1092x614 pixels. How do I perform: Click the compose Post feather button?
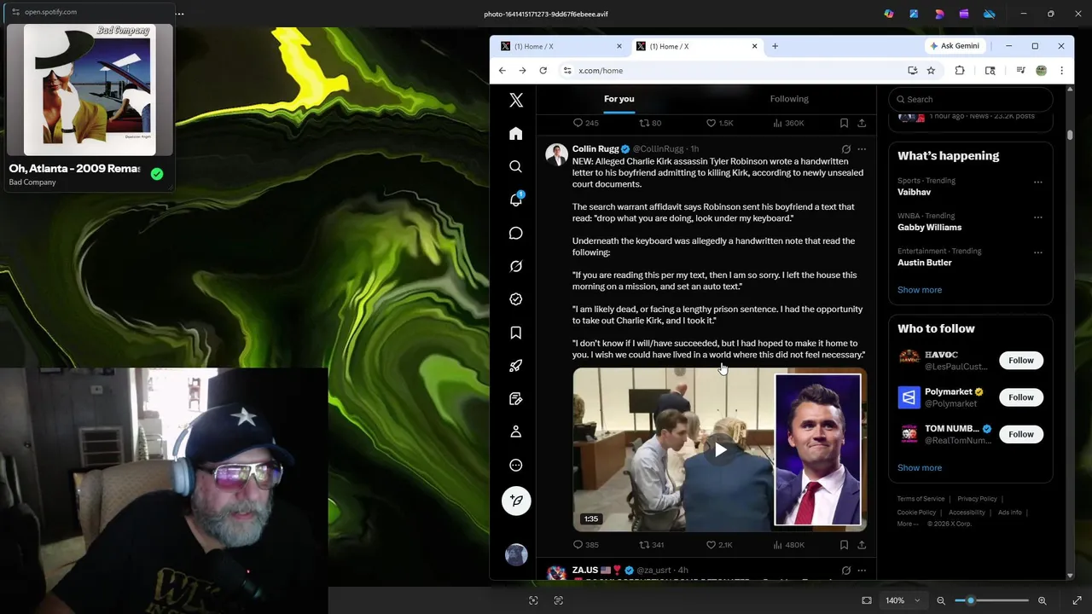[516, 501]
